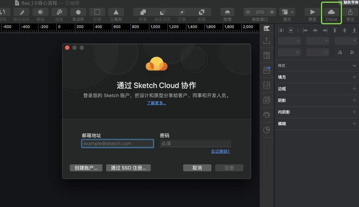This screenshot has height=207, width=359.
Task: Open the pie chart sidebar icon
Action: 267,130
